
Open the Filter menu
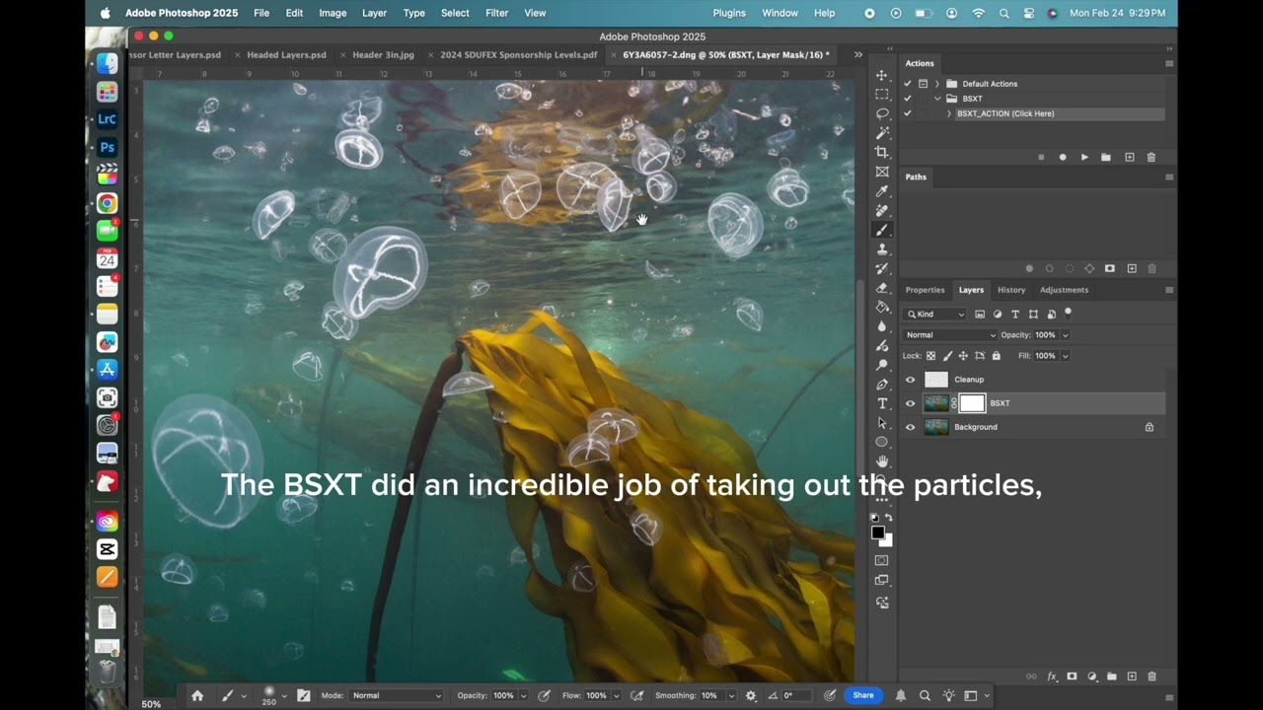[x=496, y=13]
